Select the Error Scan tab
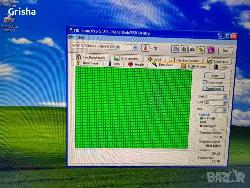Viewport: 250px width, 188px height. coord(163,65)
